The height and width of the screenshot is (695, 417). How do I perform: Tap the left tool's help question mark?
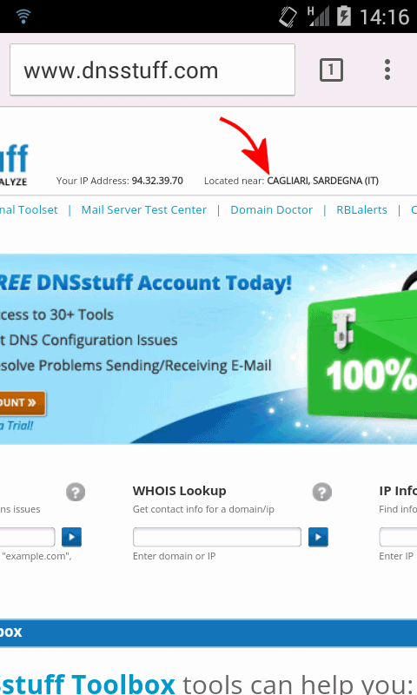(76, 492)
